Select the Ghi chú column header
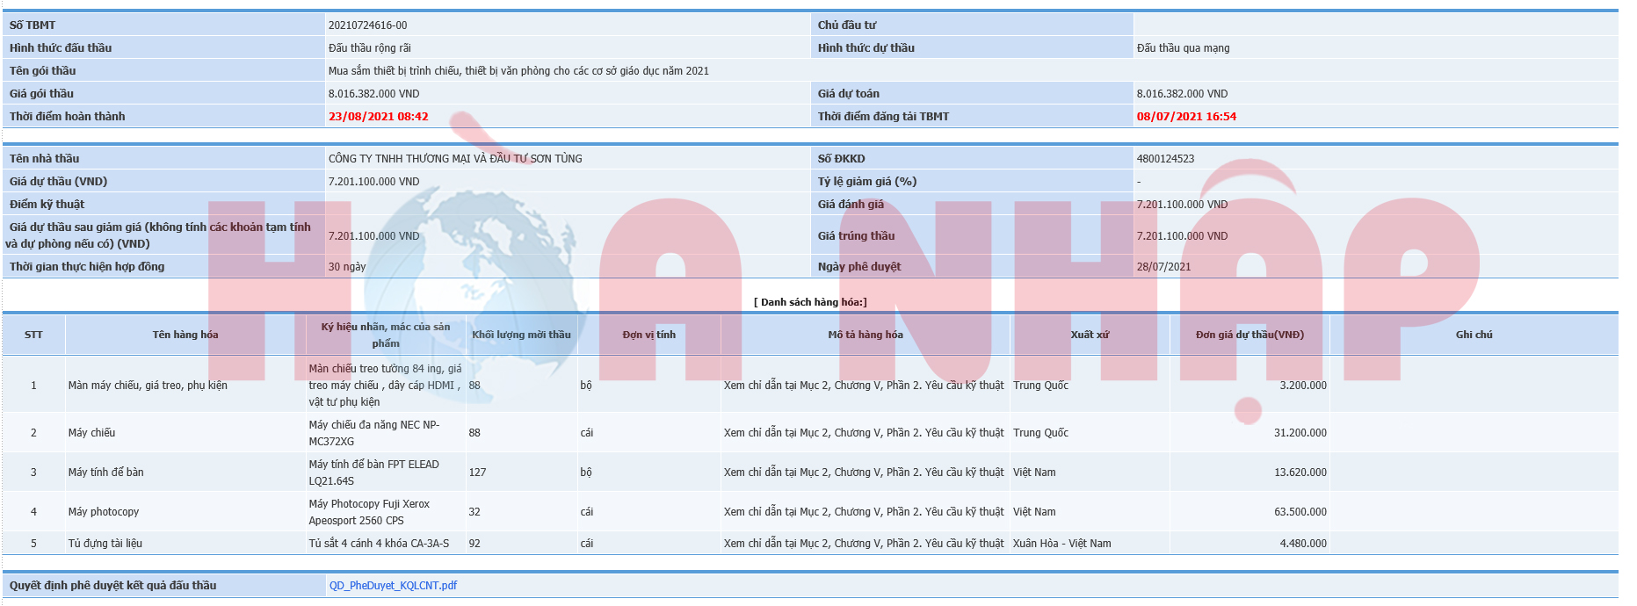 [1474, 335]
